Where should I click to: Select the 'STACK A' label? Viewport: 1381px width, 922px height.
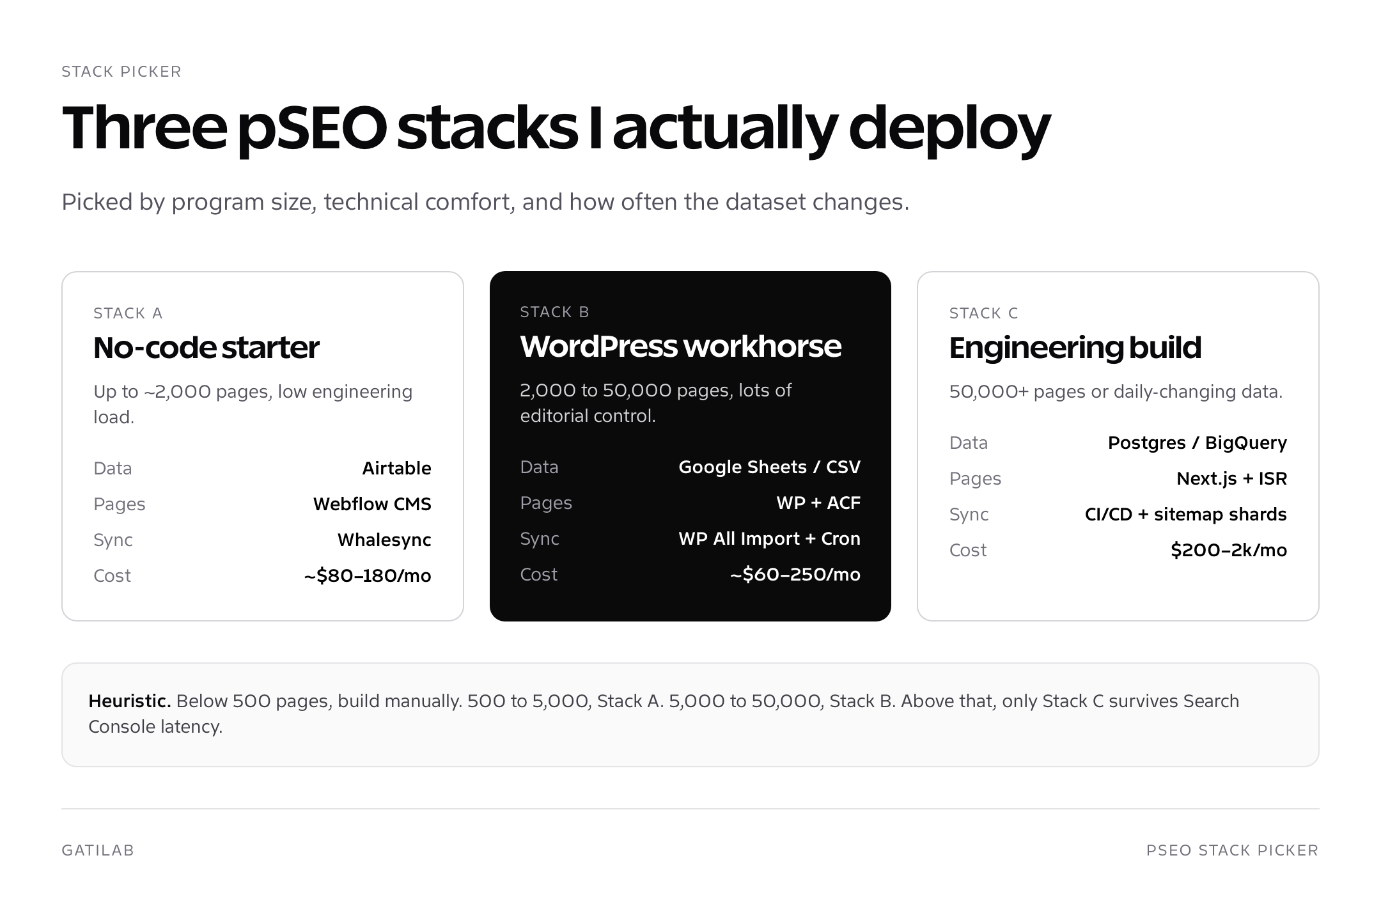point(128,313)
